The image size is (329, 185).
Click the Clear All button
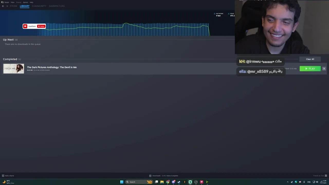click(x=310, y=59)
